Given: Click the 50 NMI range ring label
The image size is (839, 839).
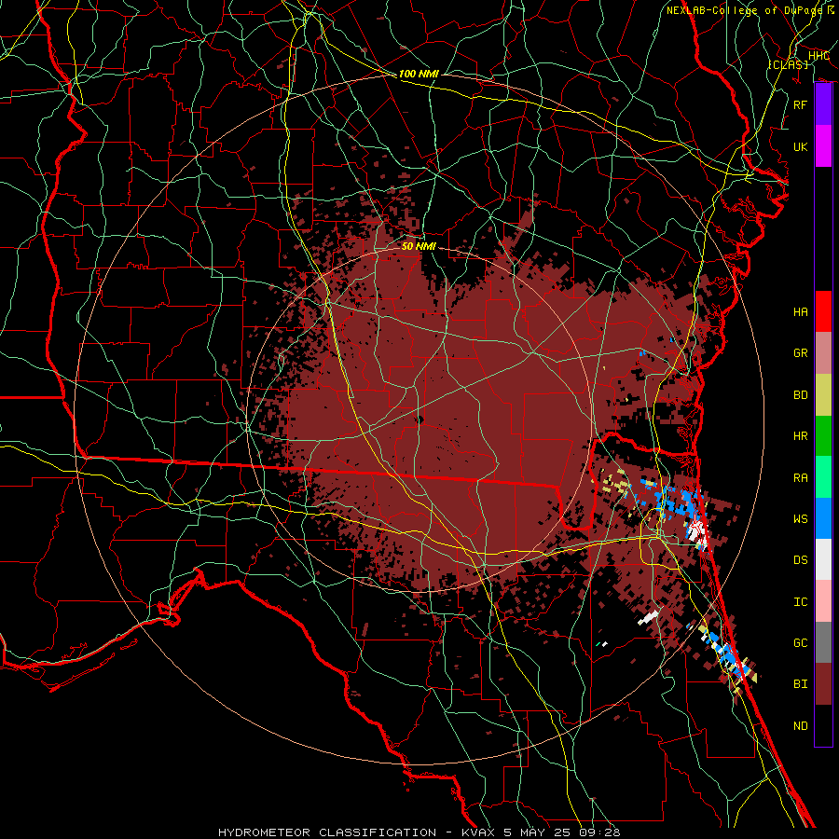Looking at the screenshot, I should (x=419, y=246).
